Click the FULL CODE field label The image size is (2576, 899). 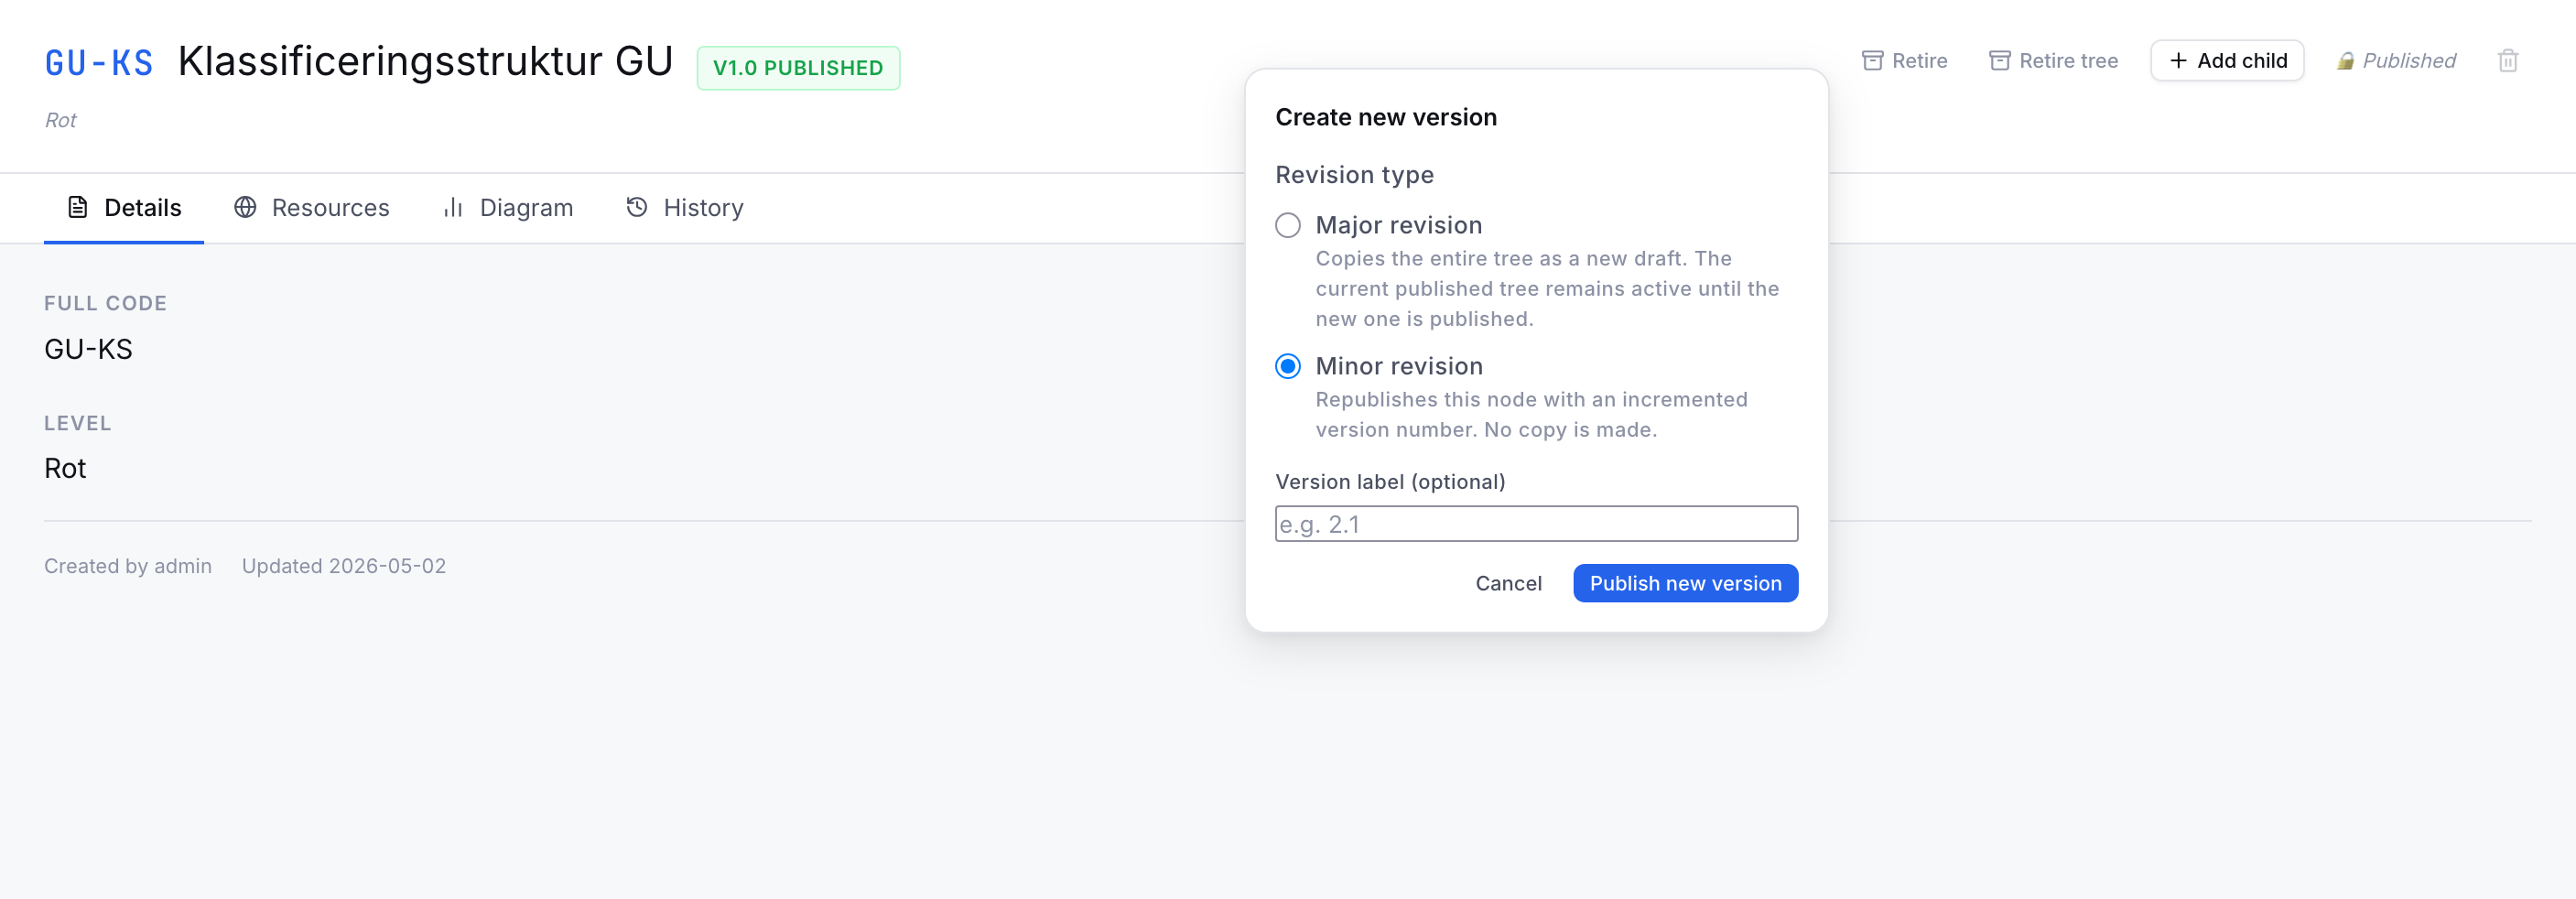pyautogui.click(x=105, y=303)
